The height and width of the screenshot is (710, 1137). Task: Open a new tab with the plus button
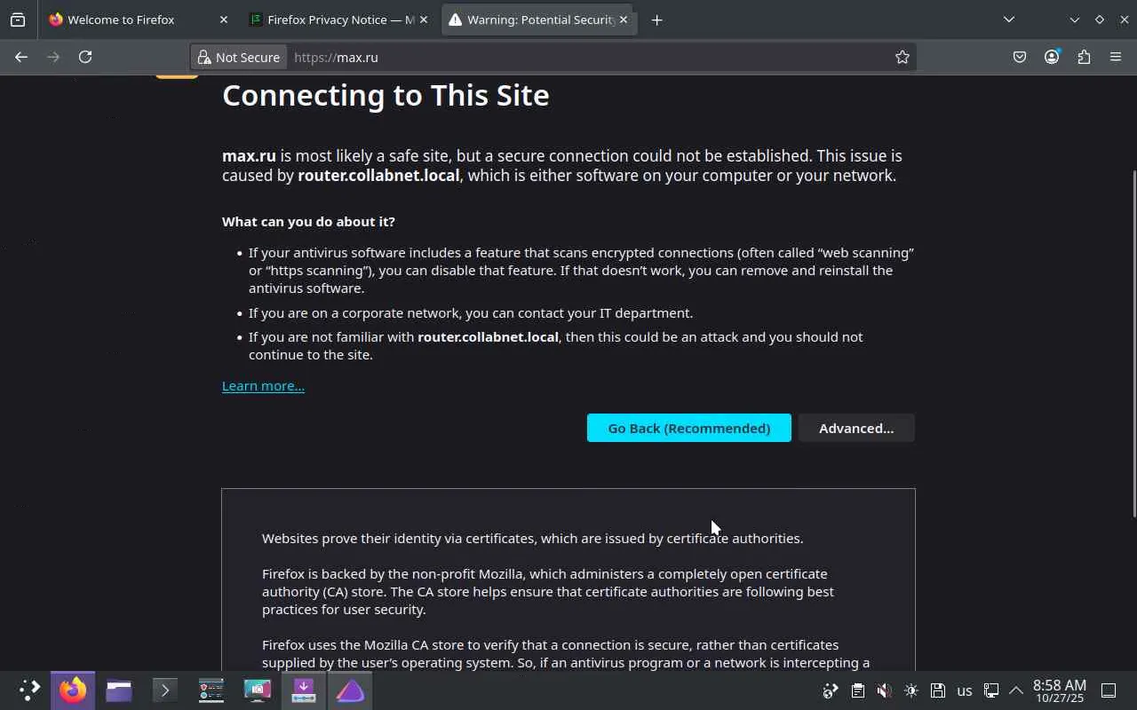656,20
